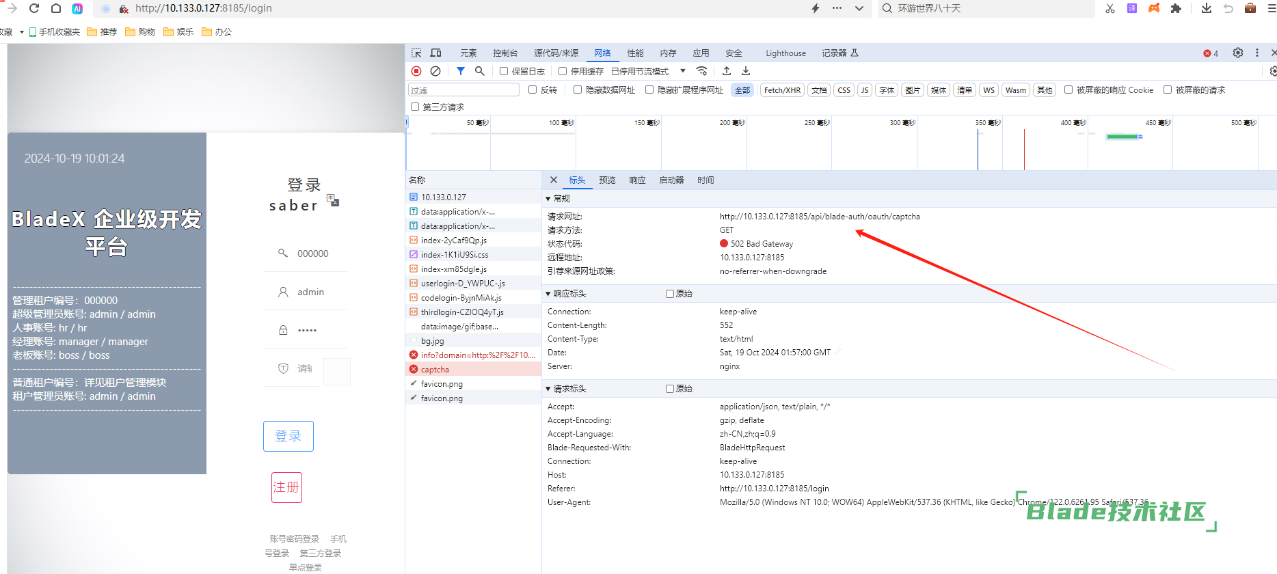Activate the DevTools inspect element picker
This screenshot has height=574, width=1277.
(x=416, y=53)
